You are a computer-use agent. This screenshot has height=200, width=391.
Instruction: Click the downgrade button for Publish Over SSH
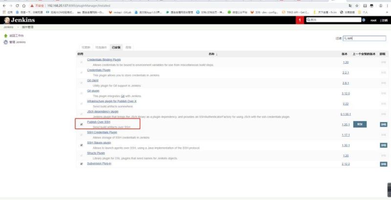coord(360,124)
